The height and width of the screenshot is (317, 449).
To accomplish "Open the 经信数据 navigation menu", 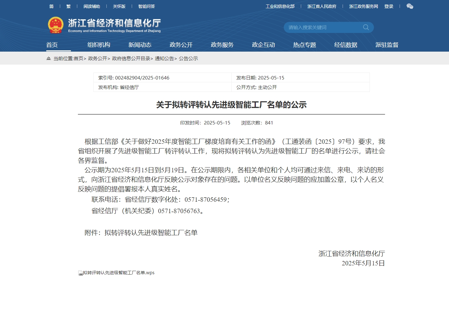I will tap(345, 45).
